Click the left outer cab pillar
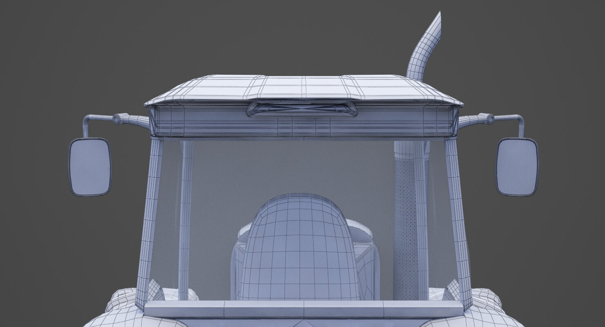 pyautogui.click(x=149, y=221)
